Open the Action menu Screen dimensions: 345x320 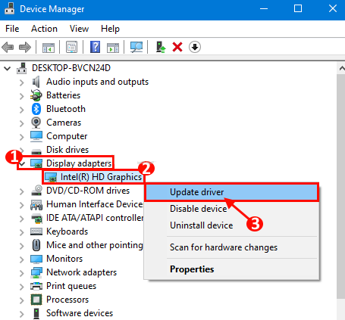pyautogui.click(x=44, y=29)
